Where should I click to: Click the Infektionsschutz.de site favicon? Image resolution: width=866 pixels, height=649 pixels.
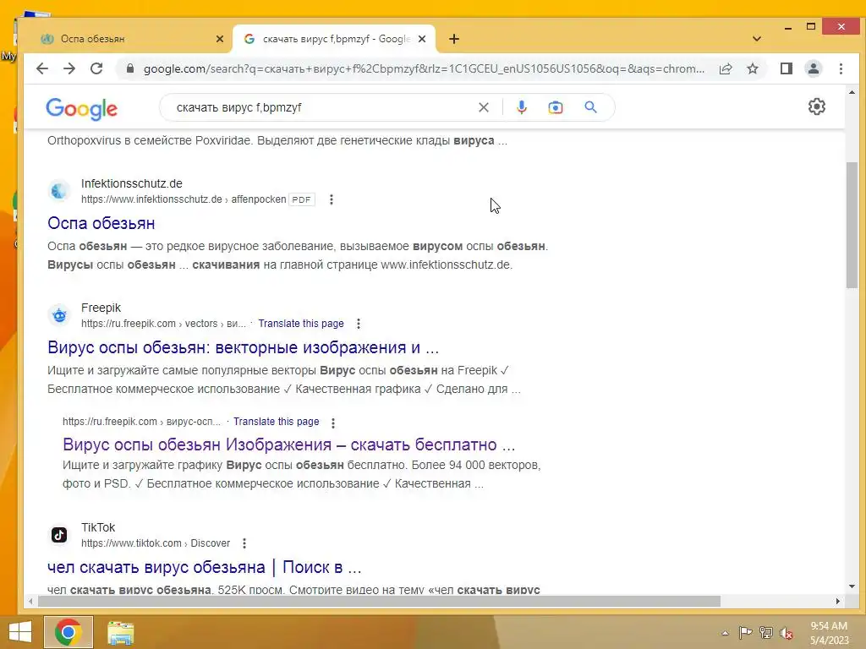tap(59, 191)
